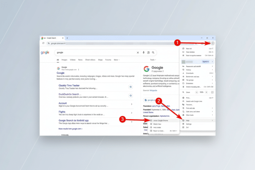Click the round icon on Clockify row
This screenshot has width=255, height=170.
(x=131, y=87)
